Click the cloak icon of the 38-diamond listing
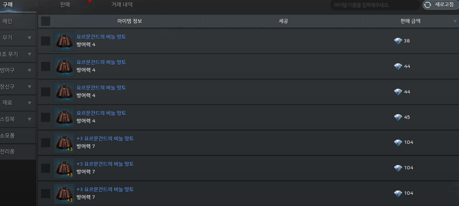459x206 pixels. [64, 41]
